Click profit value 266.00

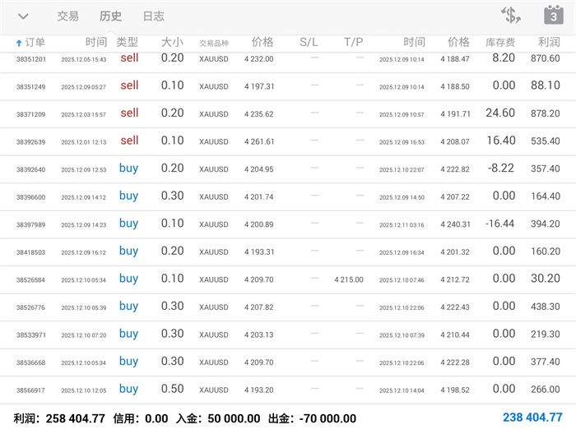pyautogui.click(x=545, y=389)
